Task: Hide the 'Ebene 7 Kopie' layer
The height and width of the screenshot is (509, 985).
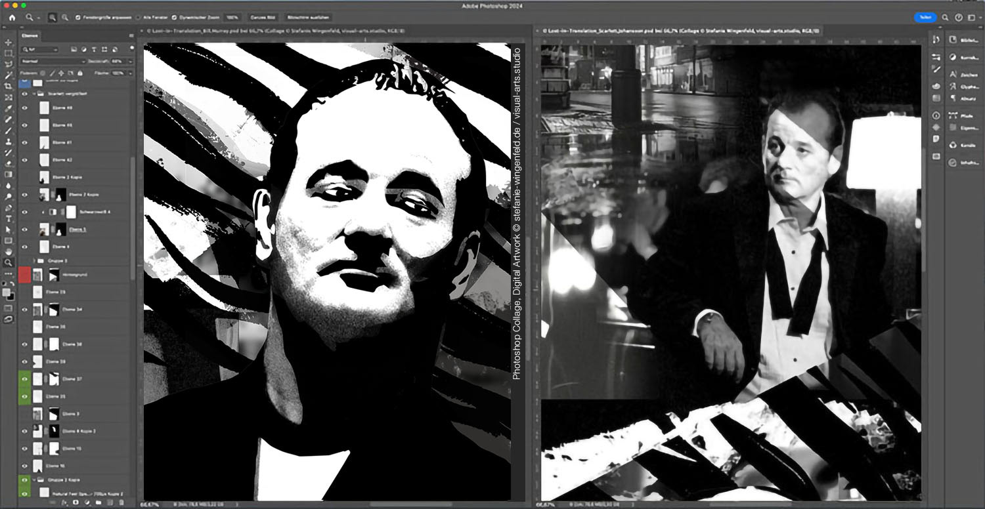Action: point(25,195)
